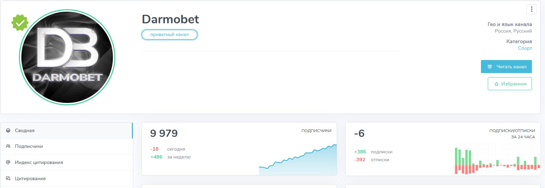Click the Цитирование quote icon
This screenshot has height=188, width=545.
coord(8,178)
